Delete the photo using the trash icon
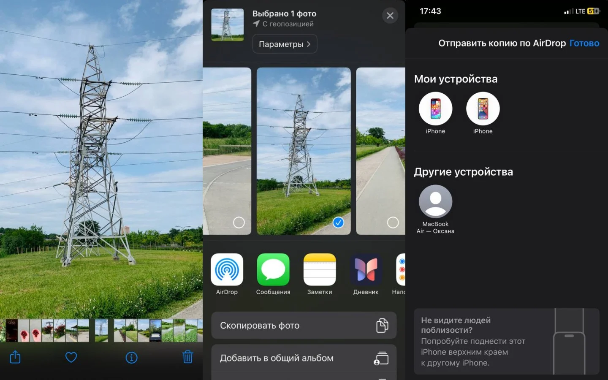This screenshot has width=608, height=380. (x=187, y=357)
